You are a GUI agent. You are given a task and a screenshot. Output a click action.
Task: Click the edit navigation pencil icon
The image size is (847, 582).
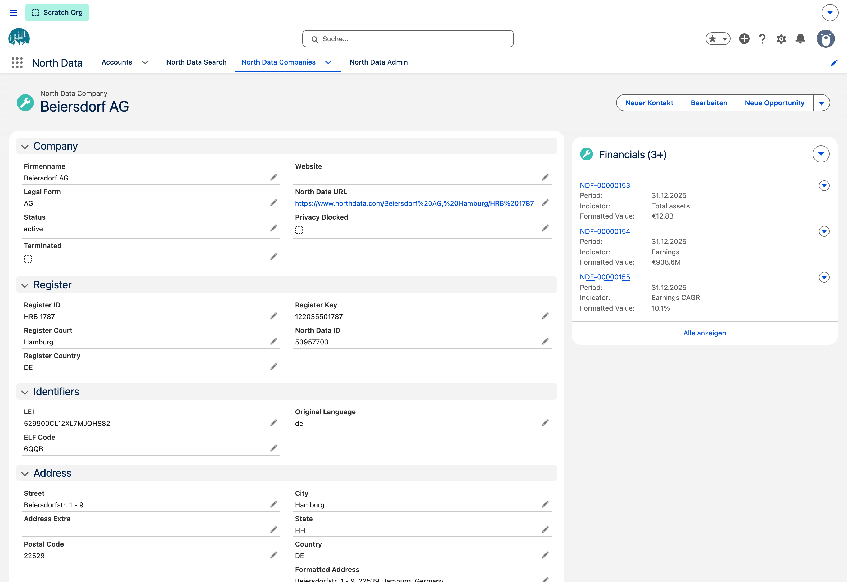click(834, 63)
